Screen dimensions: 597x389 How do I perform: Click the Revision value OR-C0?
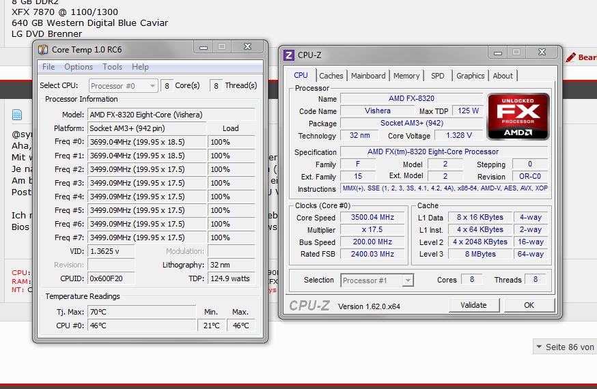pos(530,176)
